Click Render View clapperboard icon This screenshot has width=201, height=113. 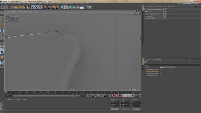pyautogui.click(x=49, y=8)
